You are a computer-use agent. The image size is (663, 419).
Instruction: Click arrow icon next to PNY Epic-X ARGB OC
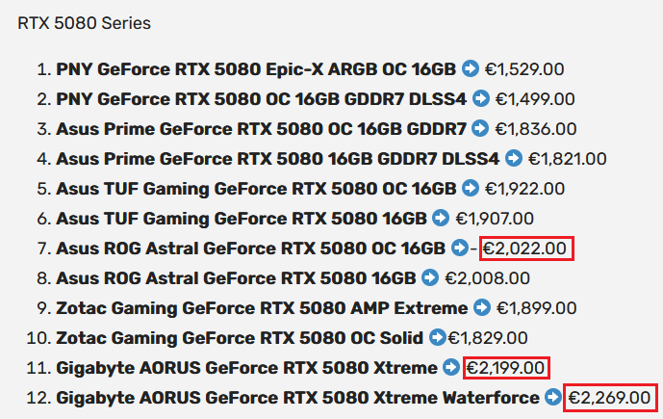(x=471, y=68)
